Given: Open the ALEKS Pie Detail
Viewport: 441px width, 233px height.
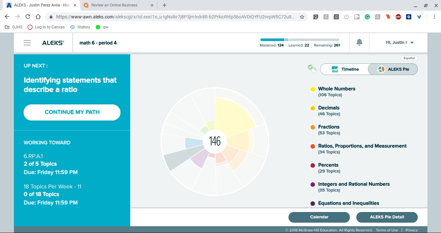Looking at the screenshot, I should (387, 217).
